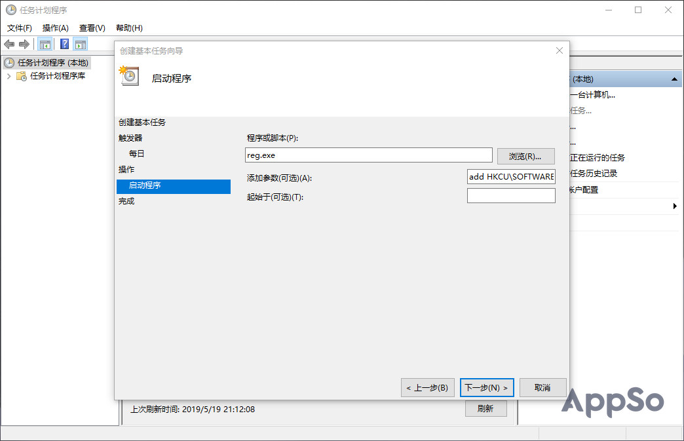Click the Task Scheduler title bar icon
The width and height of the screenshot is (684, 441).
(11, 10)
